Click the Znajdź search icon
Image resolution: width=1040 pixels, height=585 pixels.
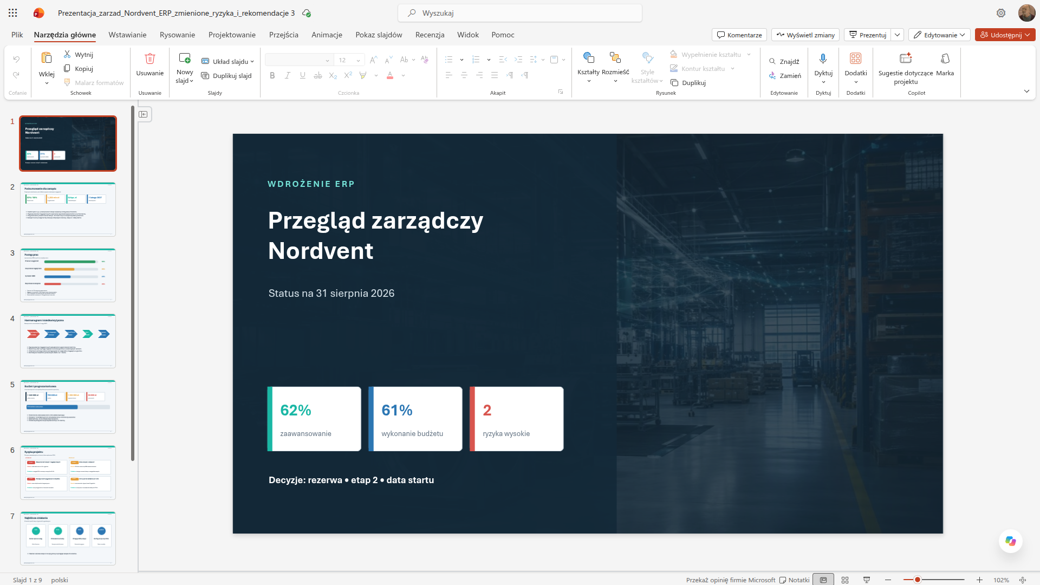[784, 61]
